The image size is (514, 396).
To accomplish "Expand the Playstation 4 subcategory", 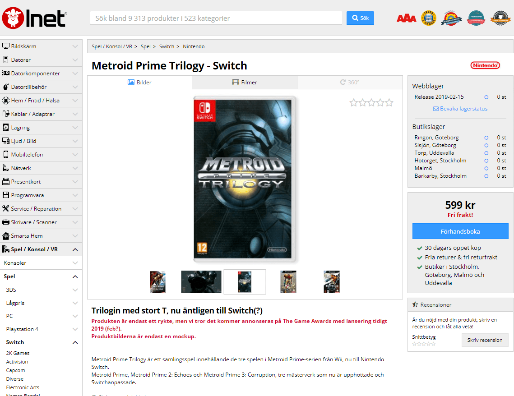I will 75,329.
